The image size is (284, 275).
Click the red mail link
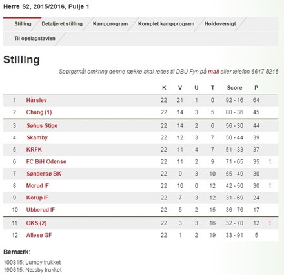pos(213,72)
